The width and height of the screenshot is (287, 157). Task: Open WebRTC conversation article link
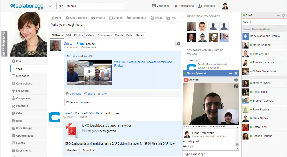tap(143, 64)
